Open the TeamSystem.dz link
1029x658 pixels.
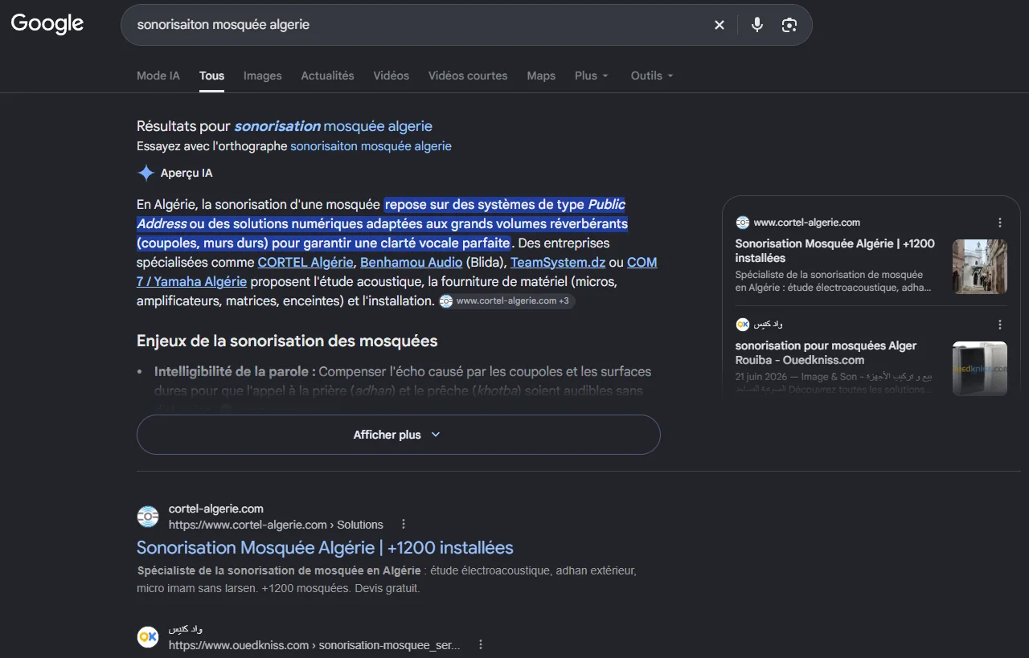click(558, 263)
